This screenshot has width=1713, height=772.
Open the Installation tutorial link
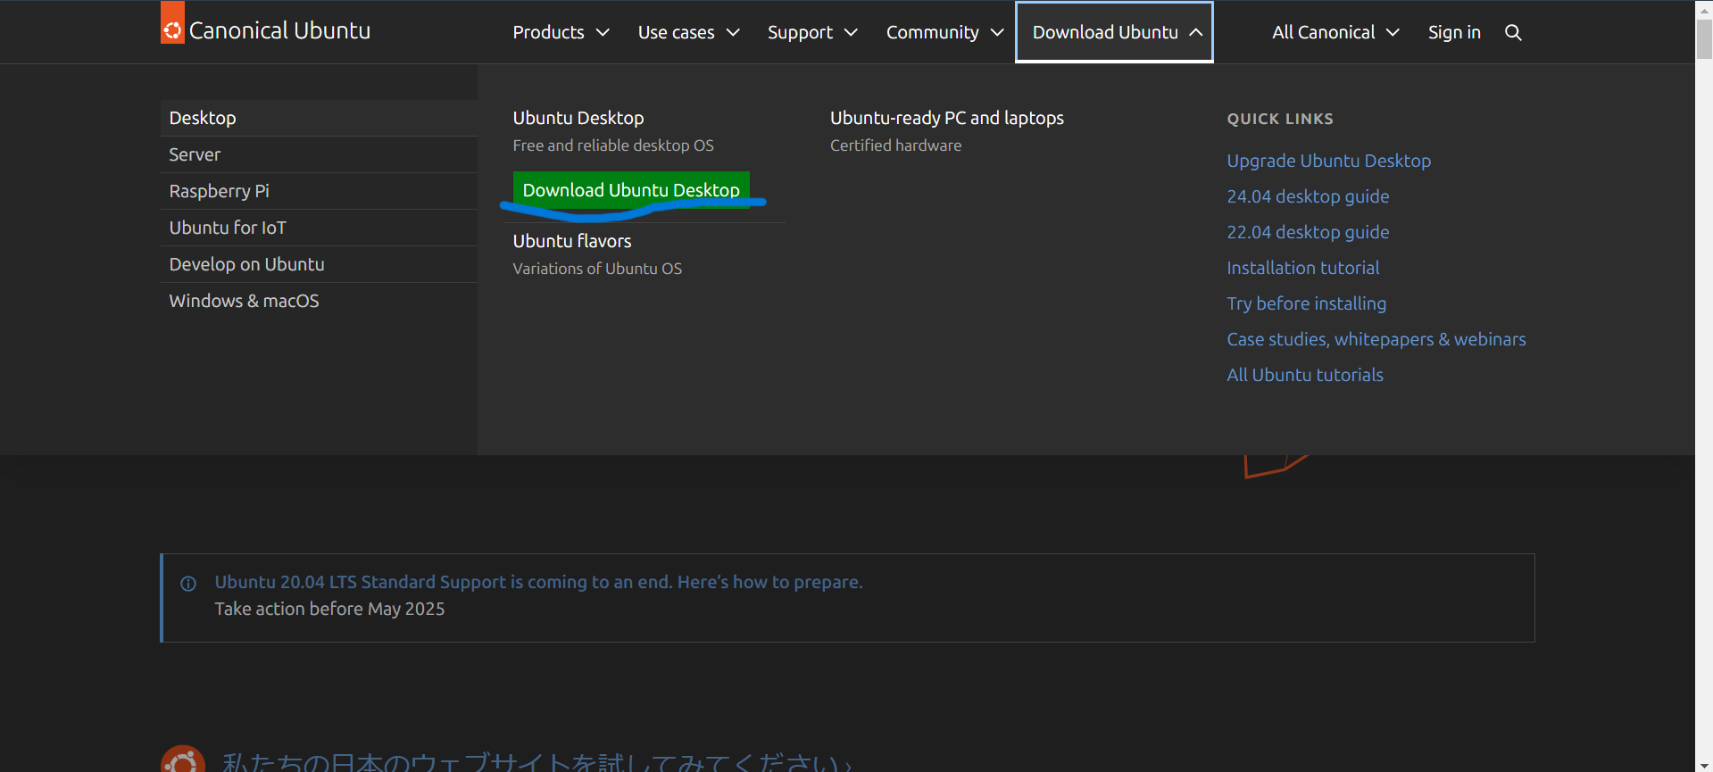1302,268
